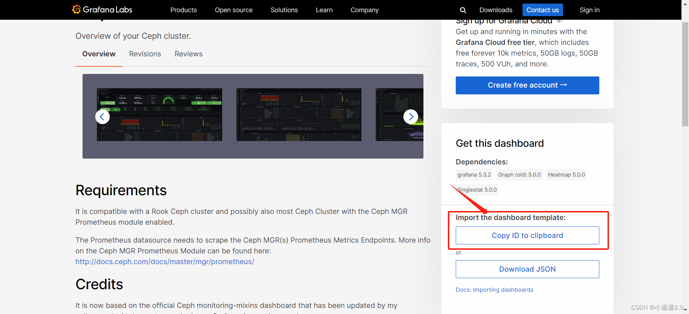Click the Overview of your Ceph cluster text

(133, 36)
